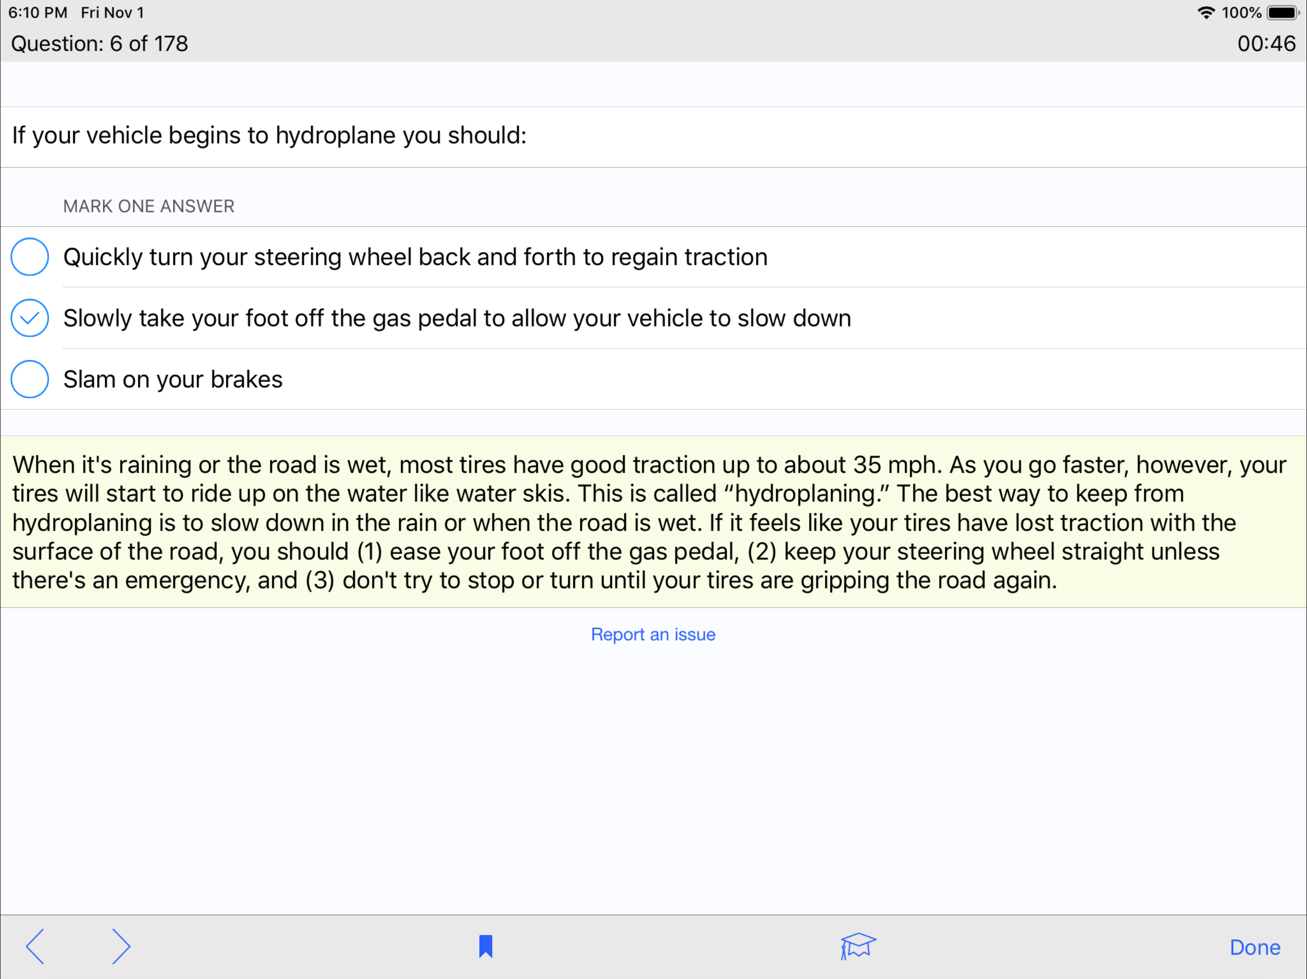Select radio for steering wheel back and forth
This screenshot has width=1307, height=979.
point(30,257)
